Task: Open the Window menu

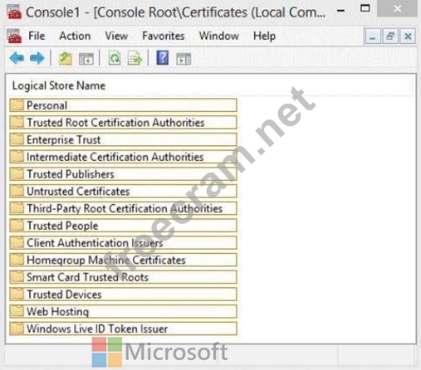Action: [x=219, y=36]
